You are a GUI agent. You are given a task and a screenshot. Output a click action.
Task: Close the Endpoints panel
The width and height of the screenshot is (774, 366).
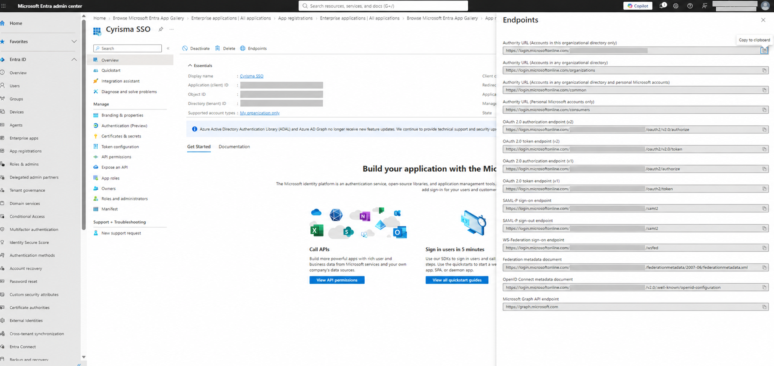click(763, 20)
